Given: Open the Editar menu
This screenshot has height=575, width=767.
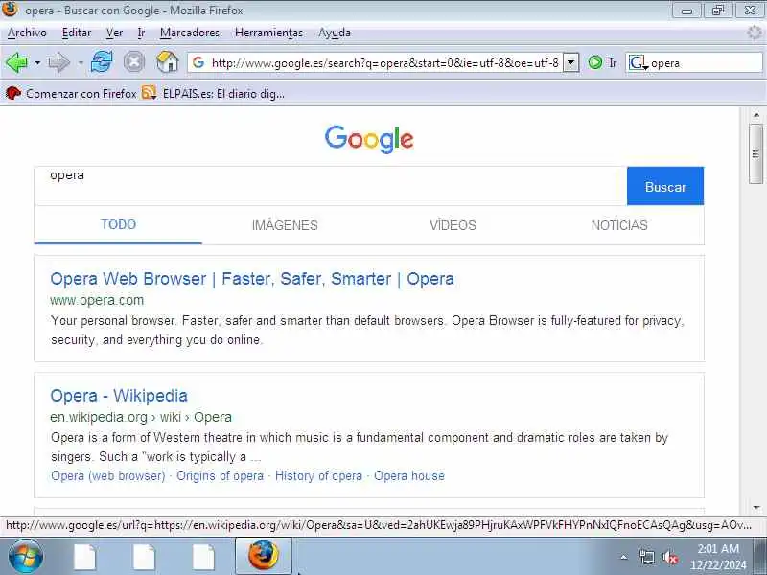Looking at the screenshot, I should click(77, 33).
